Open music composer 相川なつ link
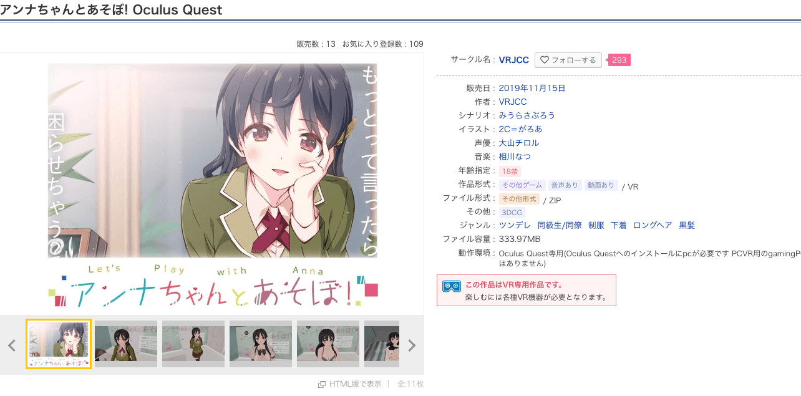 [515, 157]
